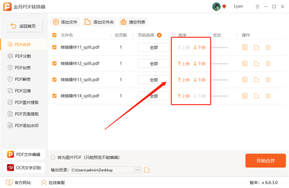Viewport: 289px width, 188px height.
Task: Click the 版本: v 6.6.3.0 label
Action: pos(263,183)
